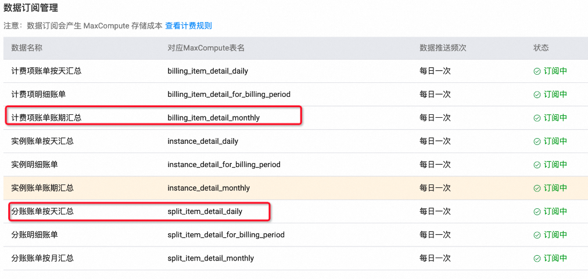Click 每日一次 in the 实例明细账单 row
The image size is (588, 279).
click(435, 164)
